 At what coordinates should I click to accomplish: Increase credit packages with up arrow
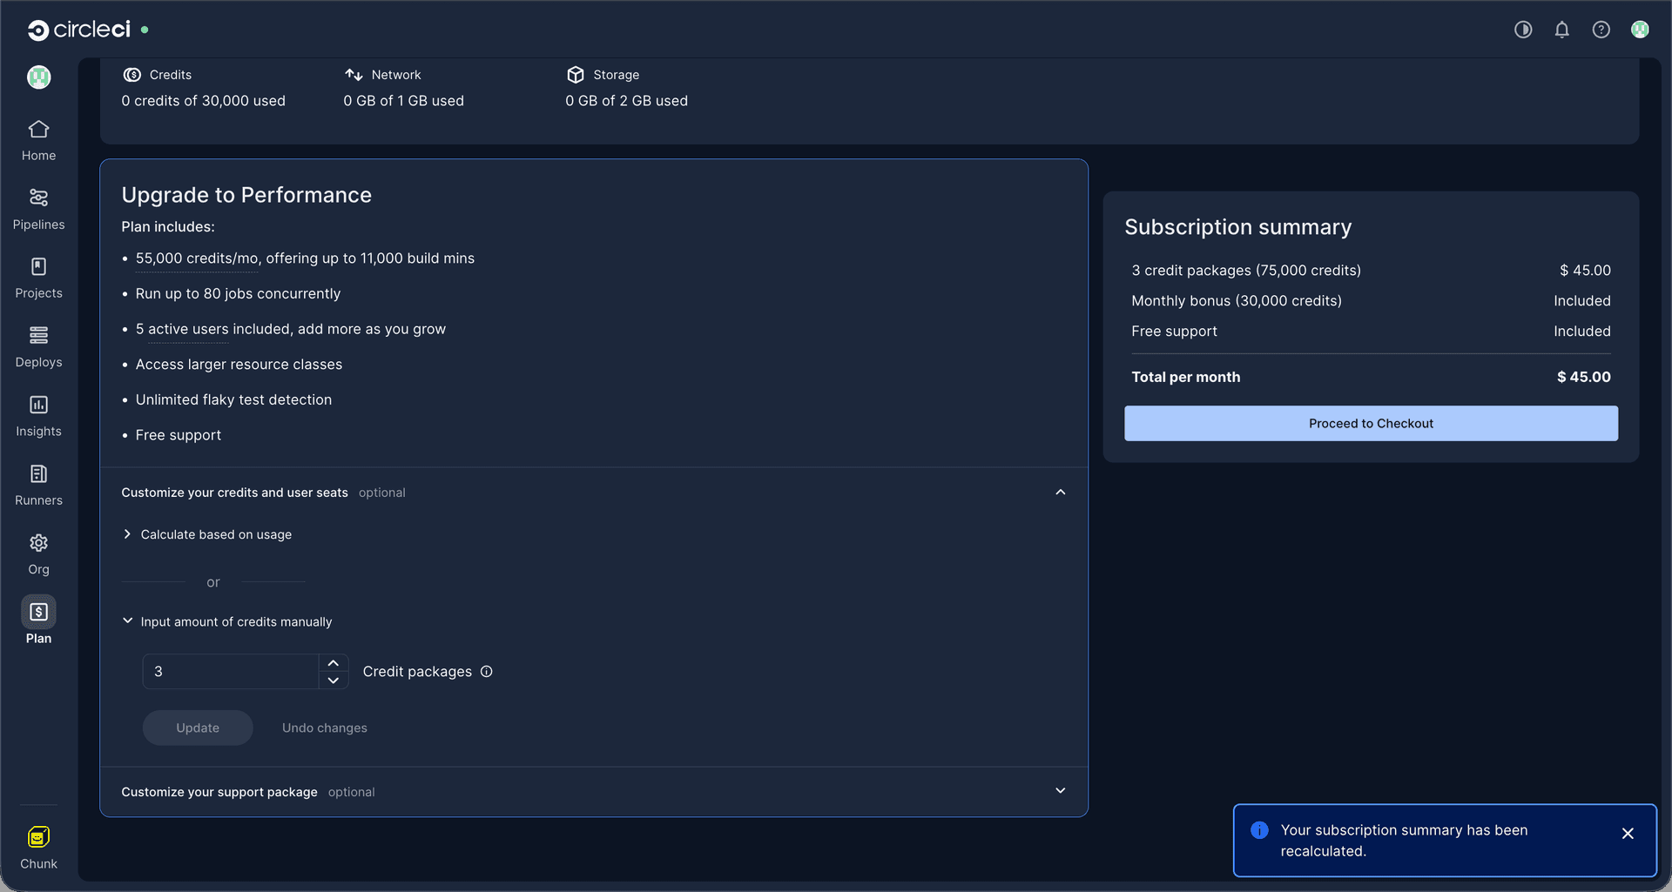[x=334, y=663]
